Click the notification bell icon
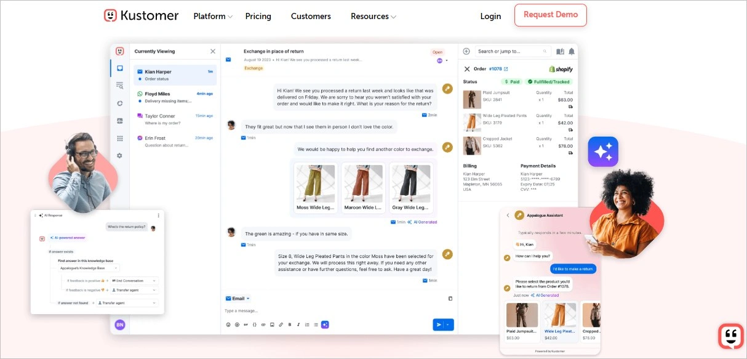 point(572,51)
